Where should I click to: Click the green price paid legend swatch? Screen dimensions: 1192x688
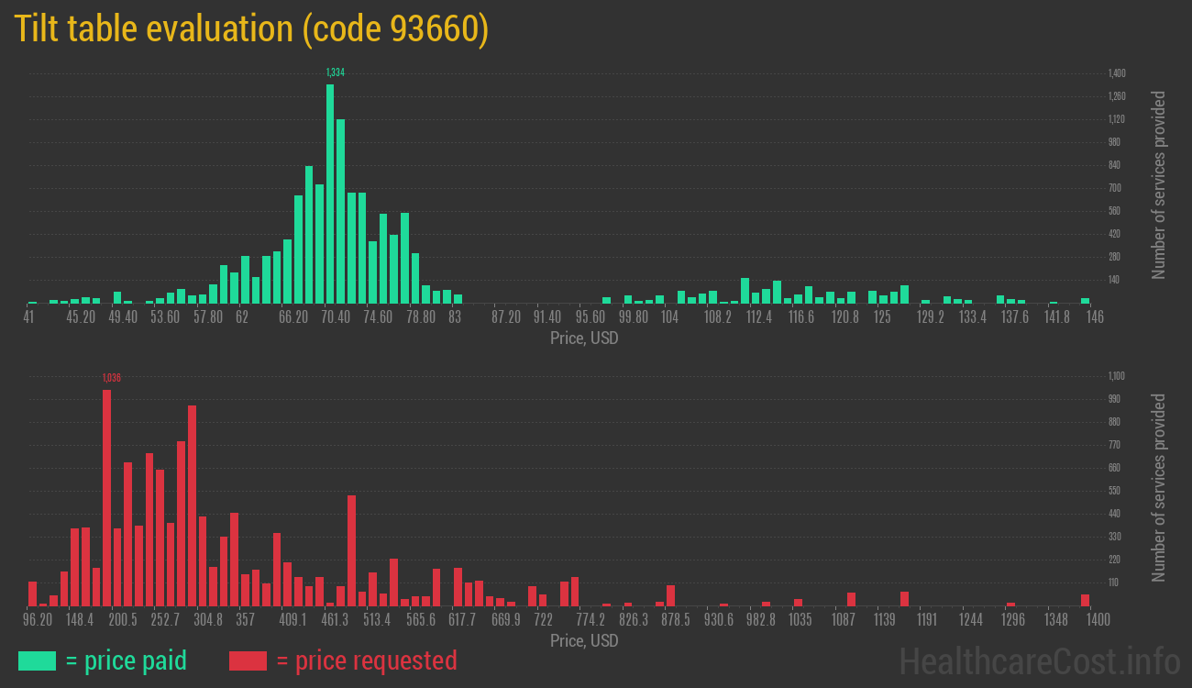pos(37,660)
